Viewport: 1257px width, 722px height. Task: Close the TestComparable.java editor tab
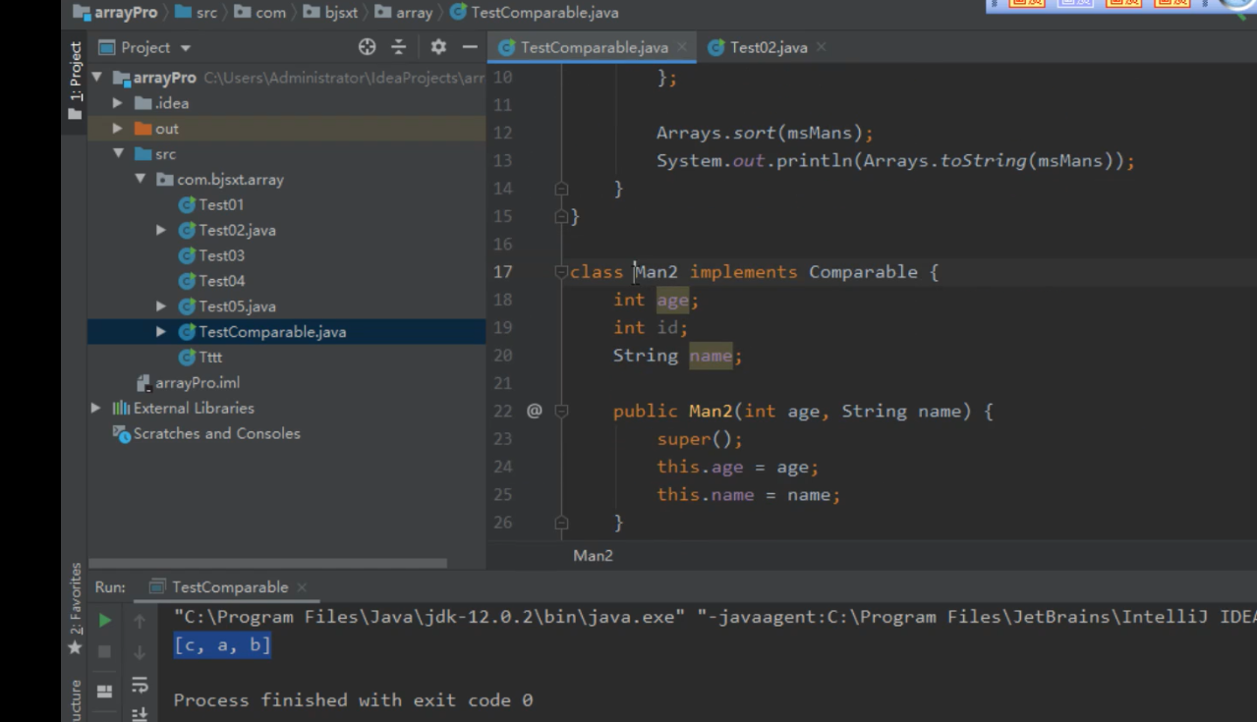(681, 47)
